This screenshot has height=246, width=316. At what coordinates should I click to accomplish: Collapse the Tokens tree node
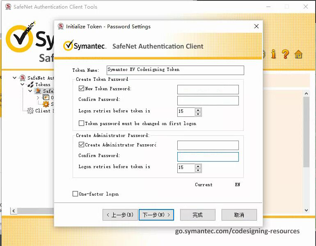tap(23, 84)
